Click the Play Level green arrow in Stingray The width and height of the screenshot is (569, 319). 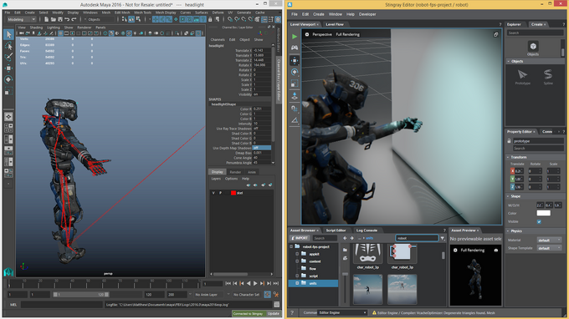295,37
